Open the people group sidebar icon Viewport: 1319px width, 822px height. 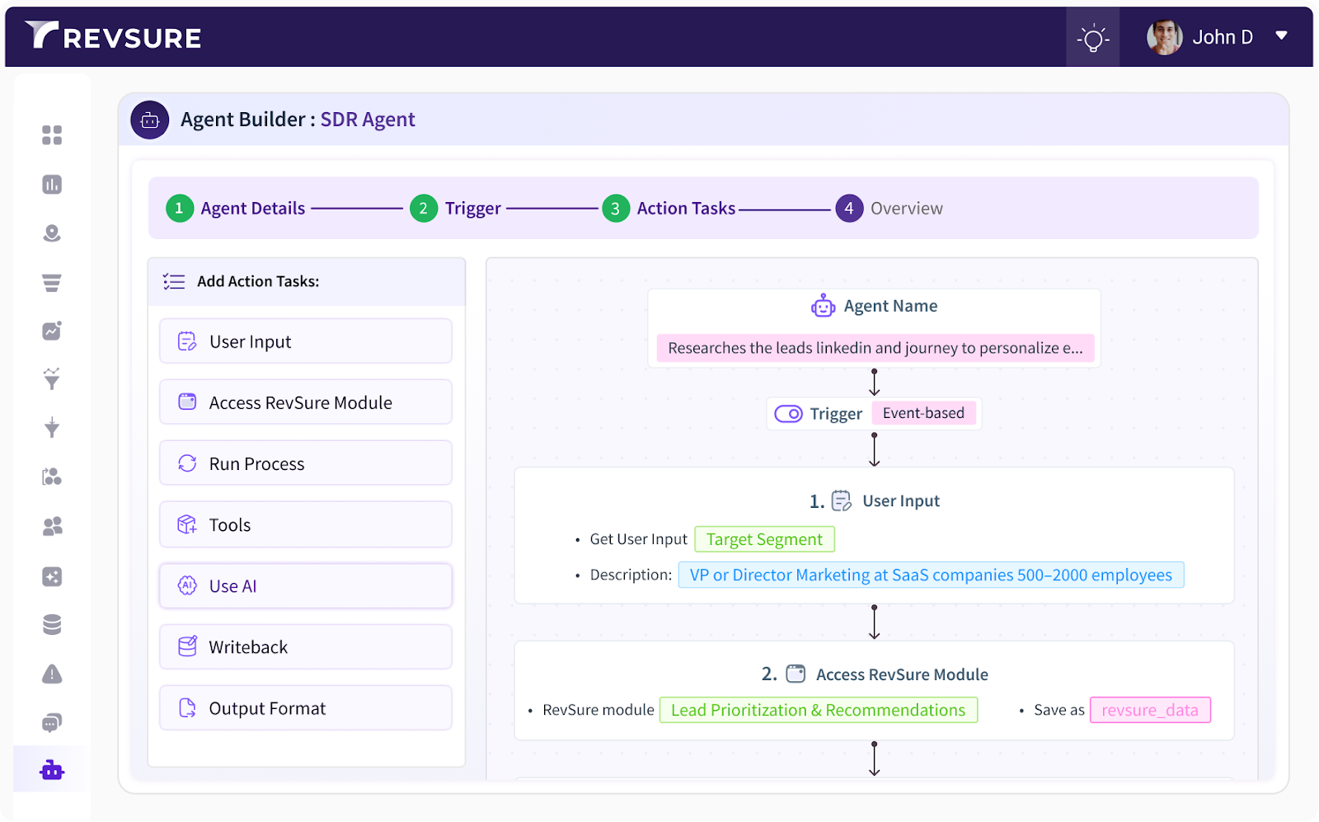(x=52, y=526)
